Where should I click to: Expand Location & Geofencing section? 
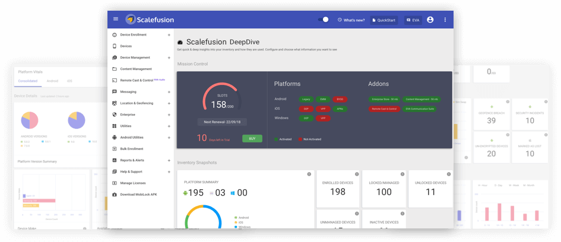pos(169,103)
